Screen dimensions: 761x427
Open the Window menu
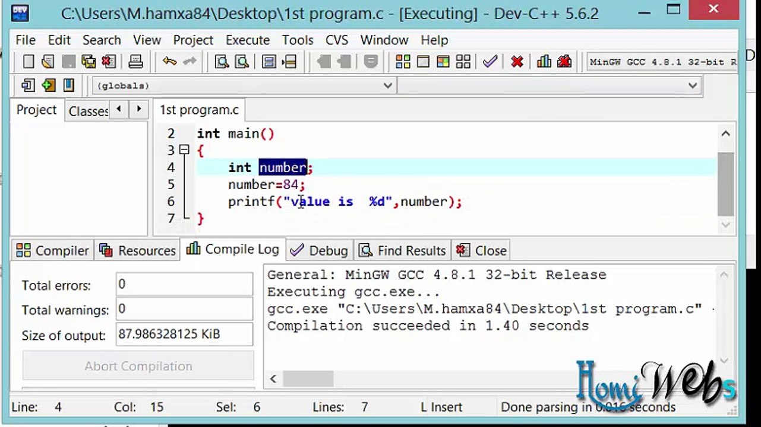(384, 40)
